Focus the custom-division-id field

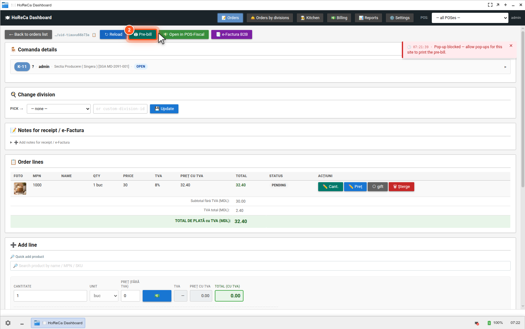pyautogui.click(x=120, y=109)
